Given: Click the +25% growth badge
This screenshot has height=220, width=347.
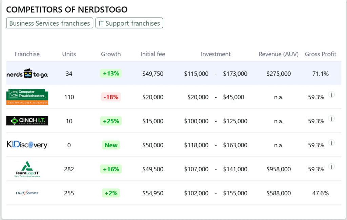Looking at the screenshot, I should coord(111,121).
